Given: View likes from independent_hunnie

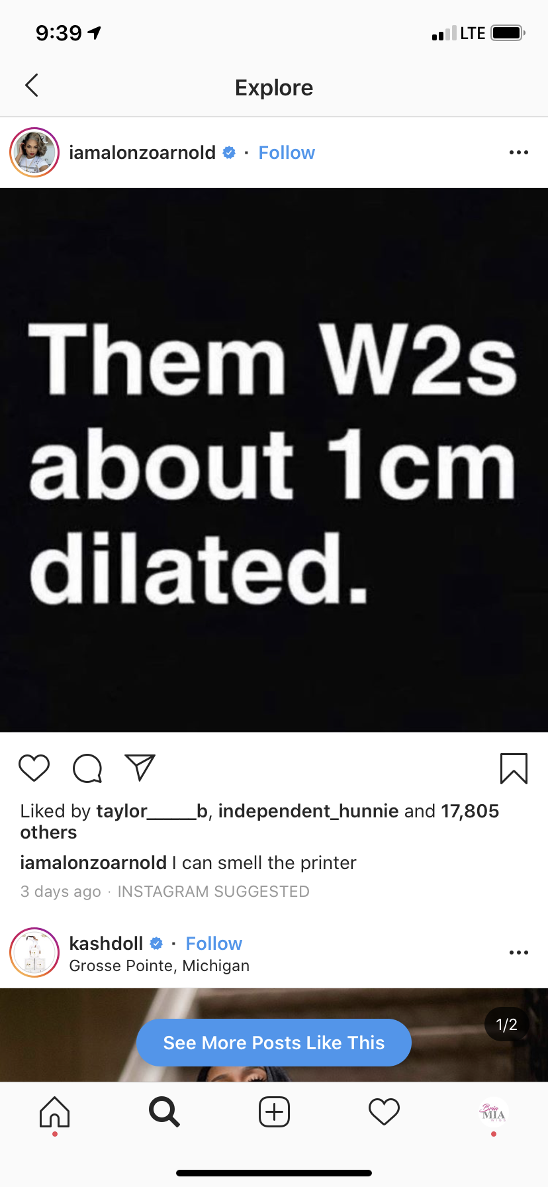Looking at the screenshot, I should [x=308, y=811].
